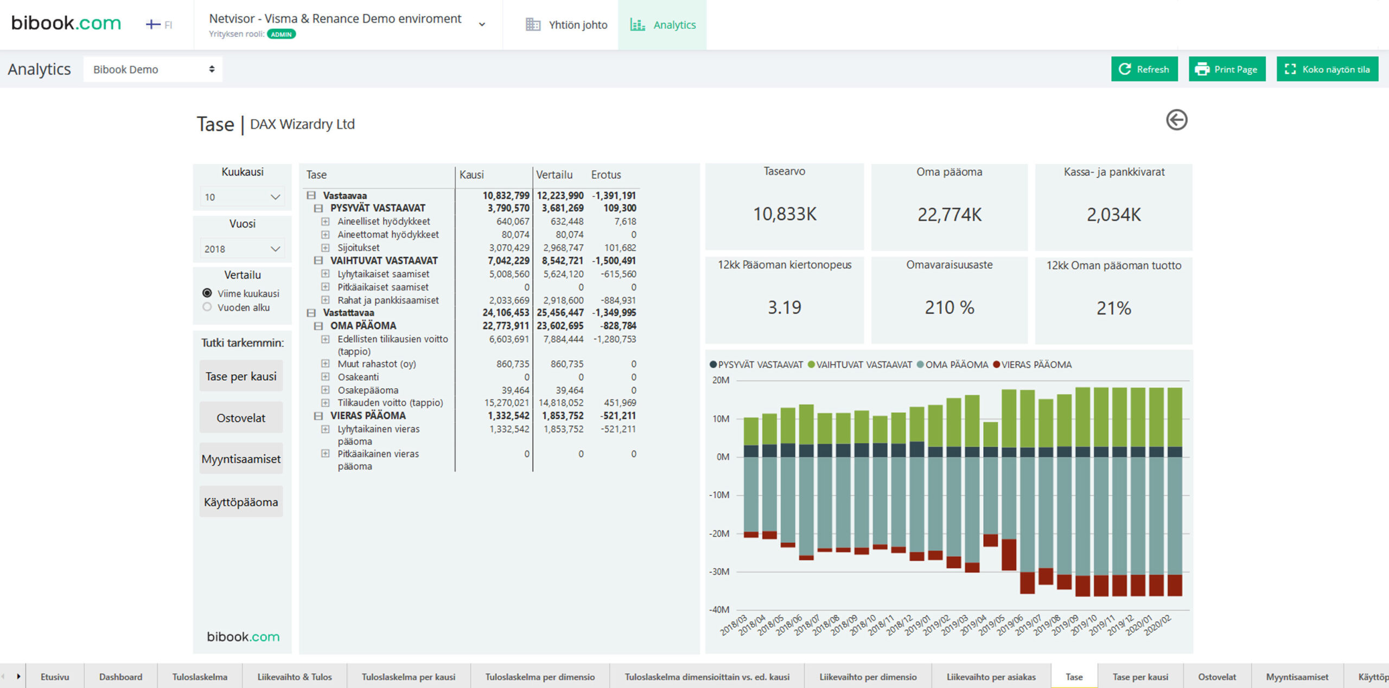The height and width of the screenshot is (688, 1389).
Task: Click the Analytics bar chart icon
Action: click(638, 25)
